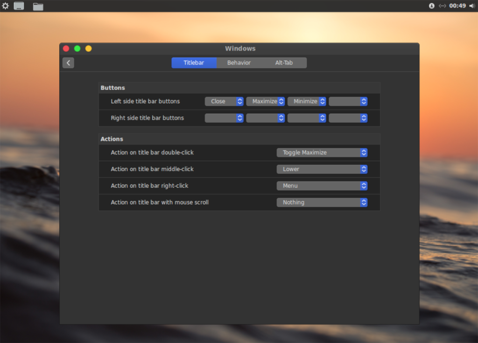Screen dimensions: 478x343
Task: Open the Nothing mouse scroll action dropdown
Action: click(x=322, y=202)
